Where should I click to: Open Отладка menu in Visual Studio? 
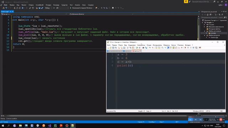[x=48, y=5]
